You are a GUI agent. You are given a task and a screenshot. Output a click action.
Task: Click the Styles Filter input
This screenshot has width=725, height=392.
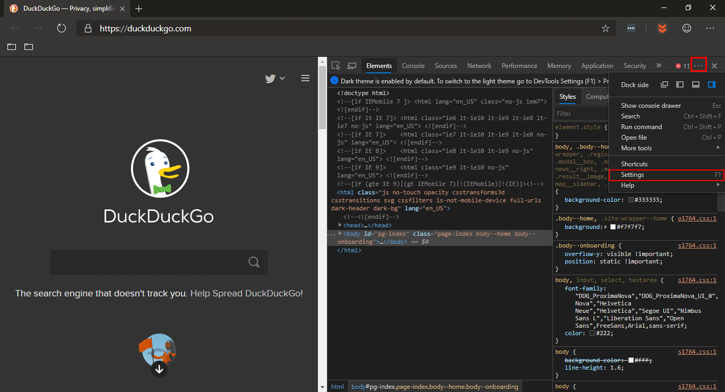(x=581, y=113)
